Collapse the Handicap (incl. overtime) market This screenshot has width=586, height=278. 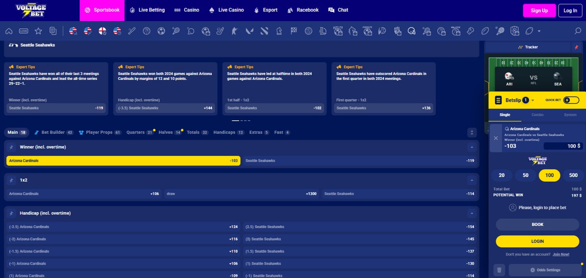pos(472,213)
